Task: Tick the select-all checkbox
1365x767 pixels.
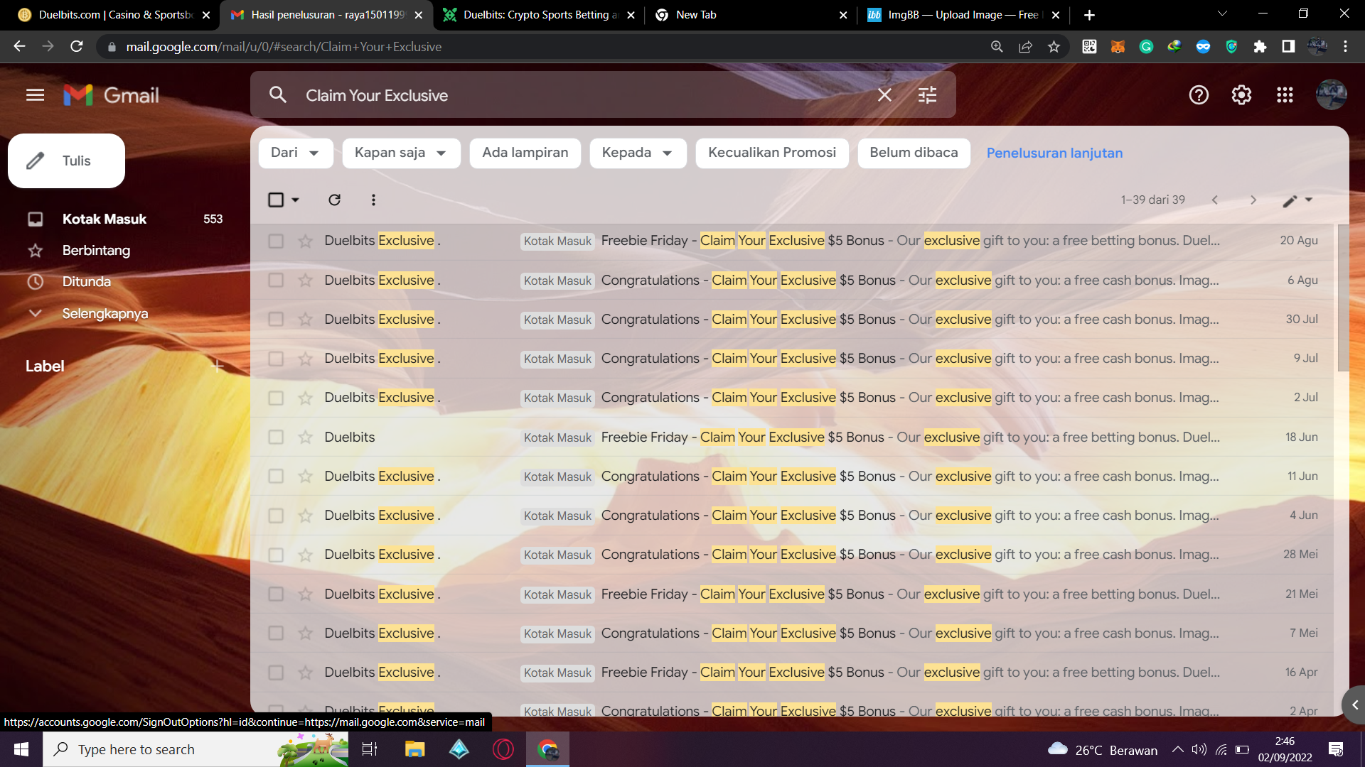Action: (276, 200)
